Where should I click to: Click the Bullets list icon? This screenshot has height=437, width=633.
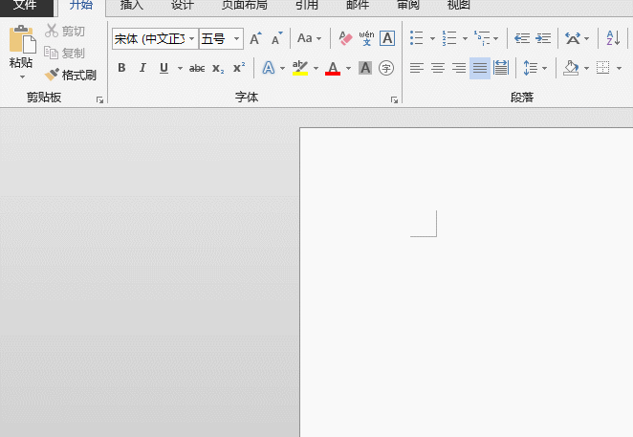click(417, 38)
